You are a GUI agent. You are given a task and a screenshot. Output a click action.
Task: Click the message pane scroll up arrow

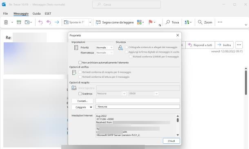coord(246,68)
